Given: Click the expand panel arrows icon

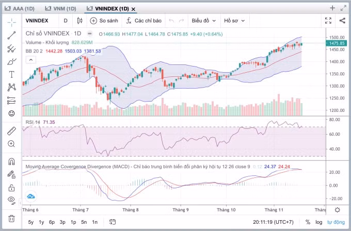Looking at the screenshot, I should pos(343,8).
